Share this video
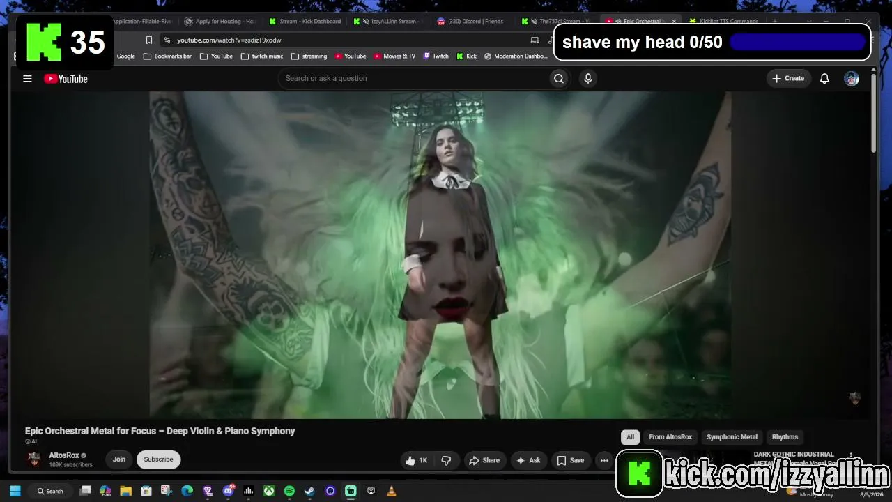Screen dimensions: 892x502 (484, 460)
